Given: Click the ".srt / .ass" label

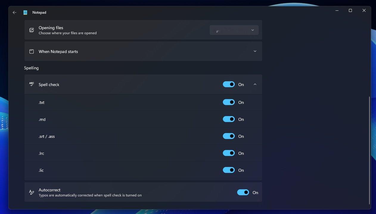Looking at the screenshot, I should point(47,136).
